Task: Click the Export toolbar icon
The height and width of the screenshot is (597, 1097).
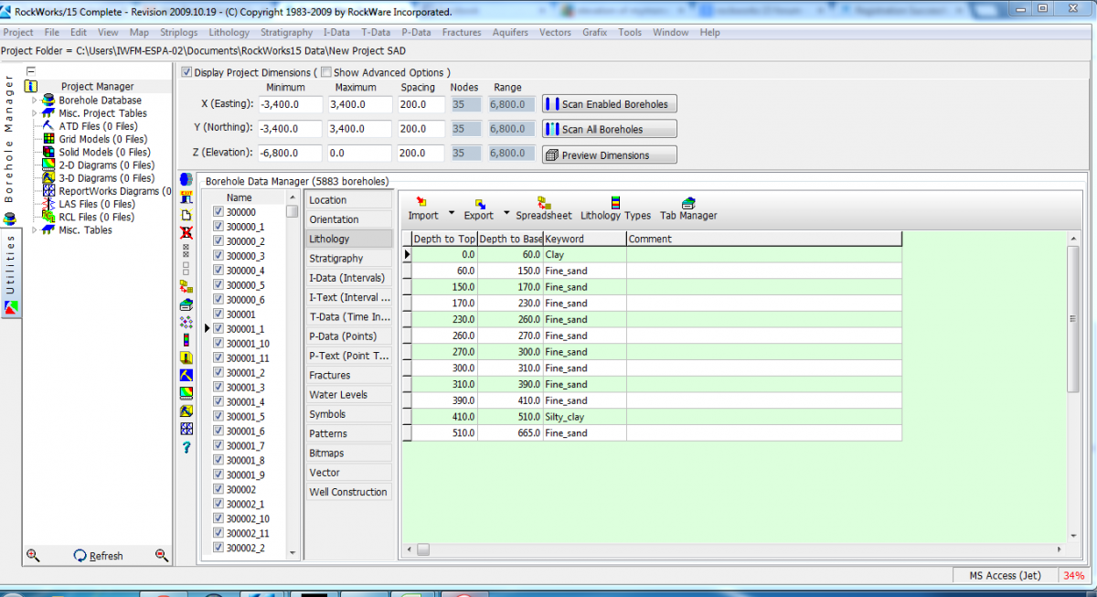Action: point(479,203)
